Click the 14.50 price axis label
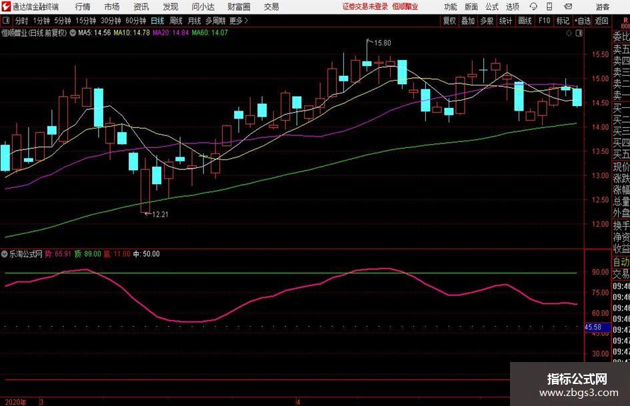This screenshot has width=630, height=406. (x=600, y=103)
